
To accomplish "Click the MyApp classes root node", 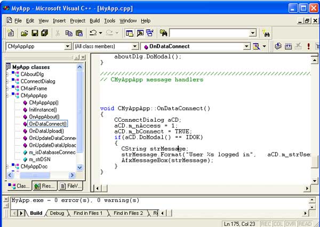I will (x=31, y=67).
